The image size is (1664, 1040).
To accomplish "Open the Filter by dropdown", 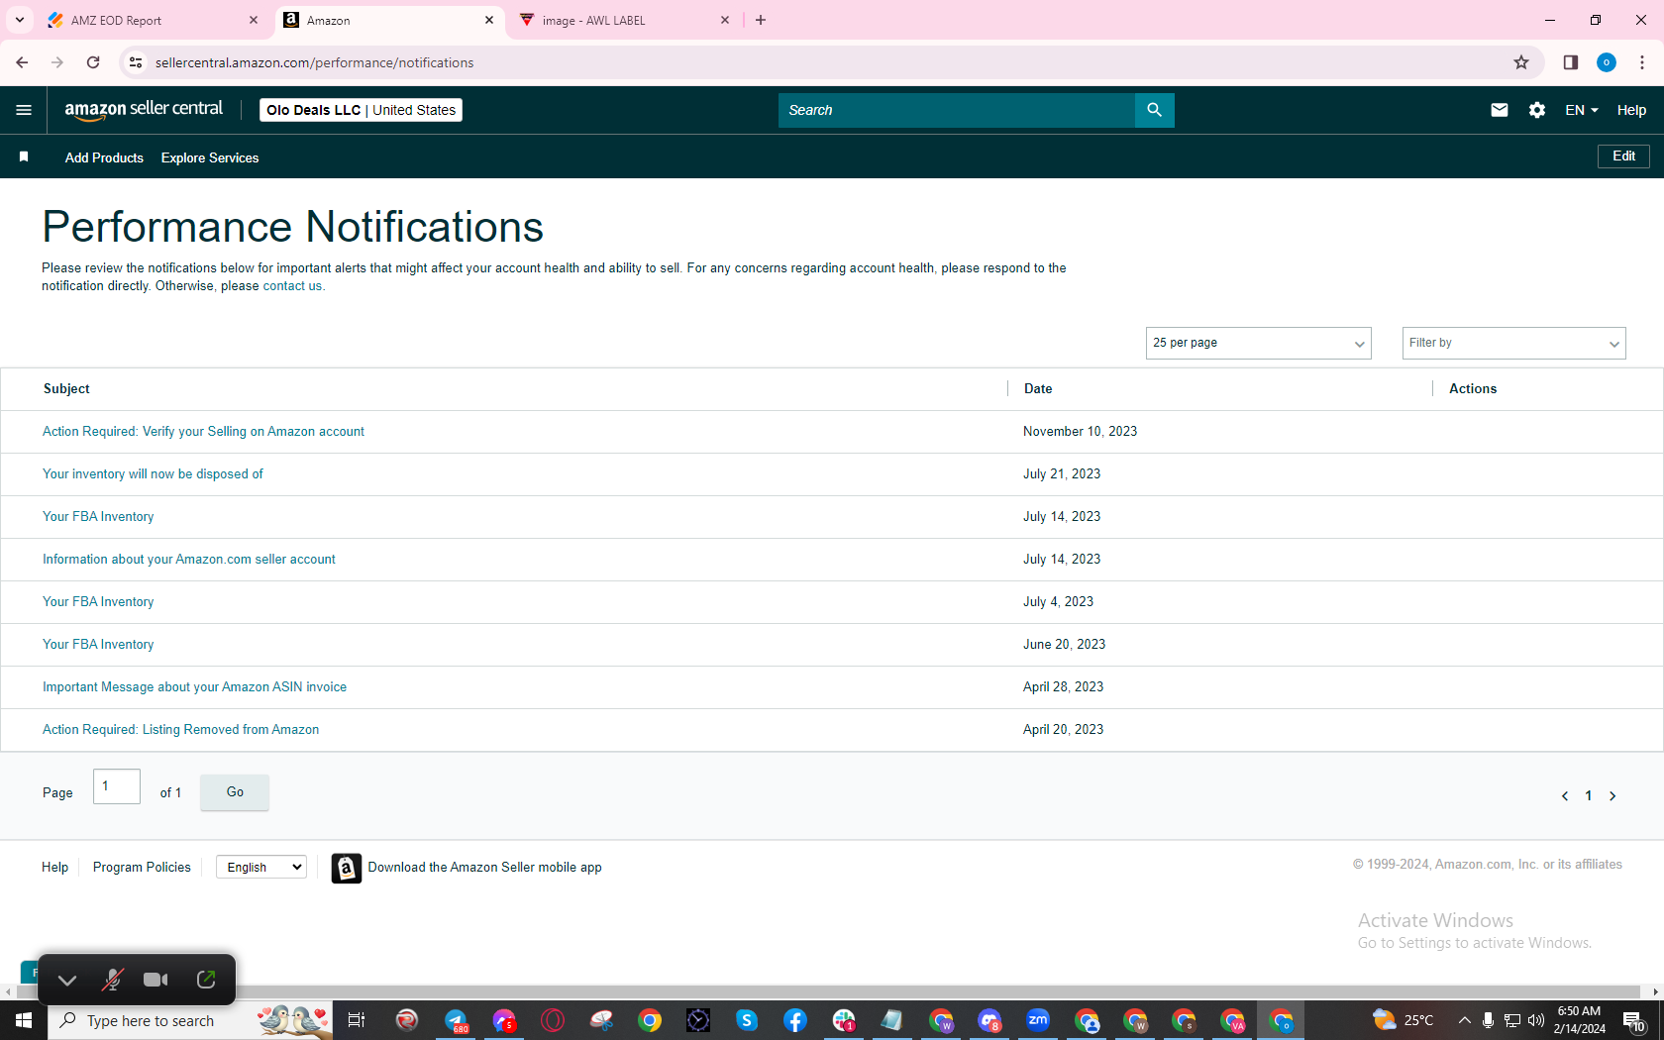I will coord(1513,343).
